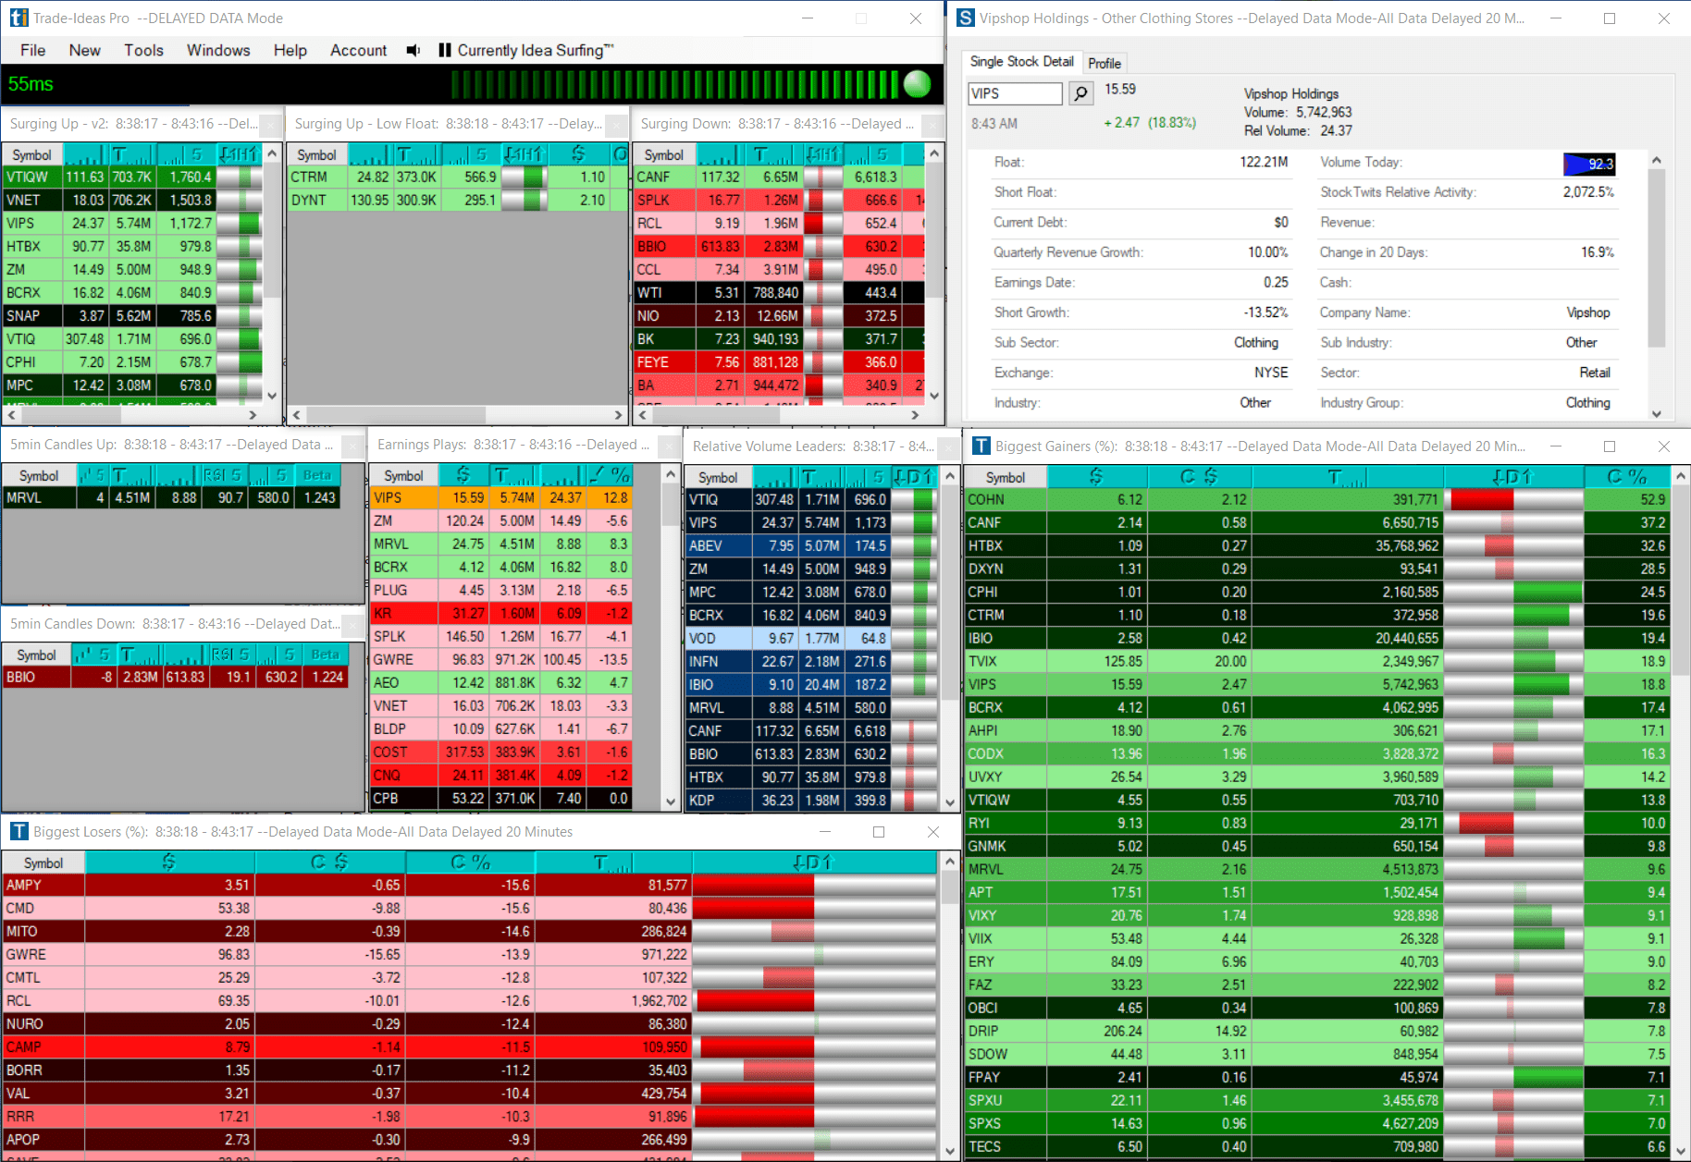This screenshot has width=1691, height=1162.
Task: Mute sound with the speaker icon
Action: [413, 50]
